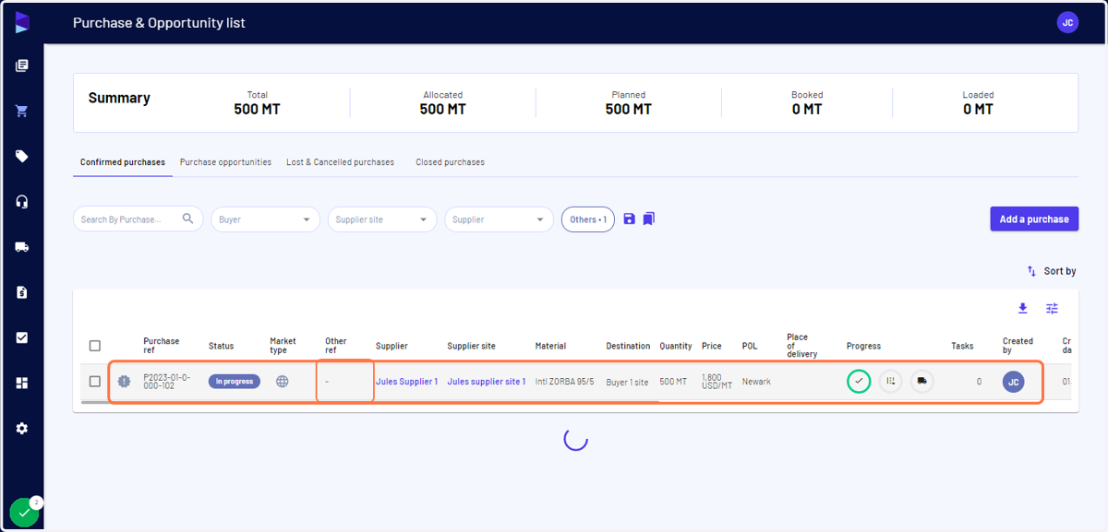Open the truck logistics sidebar icon

(x=22, y=246)
